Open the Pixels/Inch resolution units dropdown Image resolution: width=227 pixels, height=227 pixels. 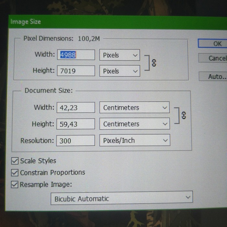(134, 140)
